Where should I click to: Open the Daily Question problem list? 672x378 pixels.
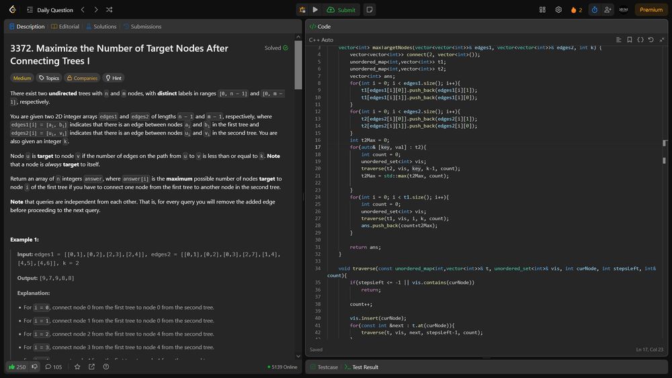50,10
